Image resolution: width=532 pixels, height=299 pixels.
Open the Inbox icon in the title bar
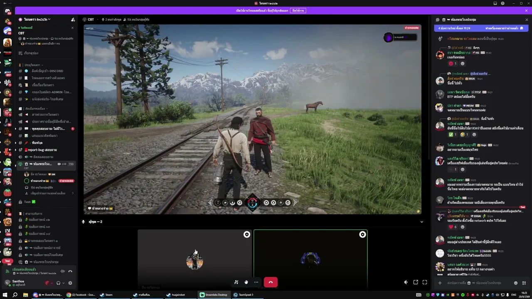pyautogui.click(x=495, y=3)
